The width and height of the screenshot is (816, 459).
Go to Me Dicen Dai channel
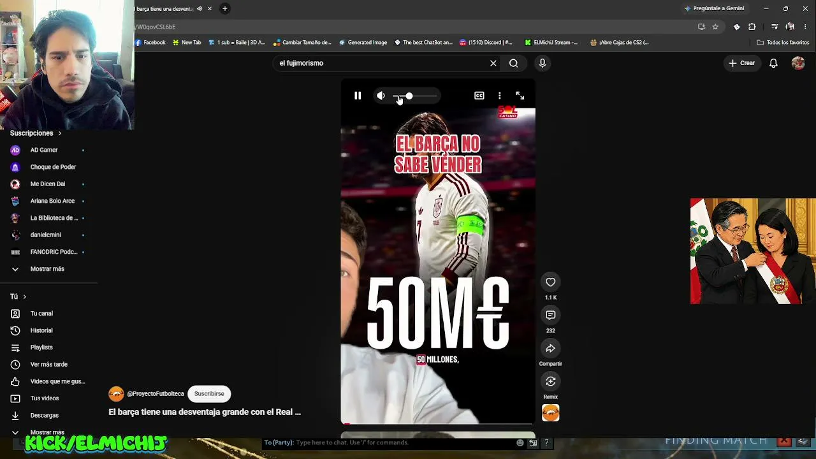(x=48, y=184)
